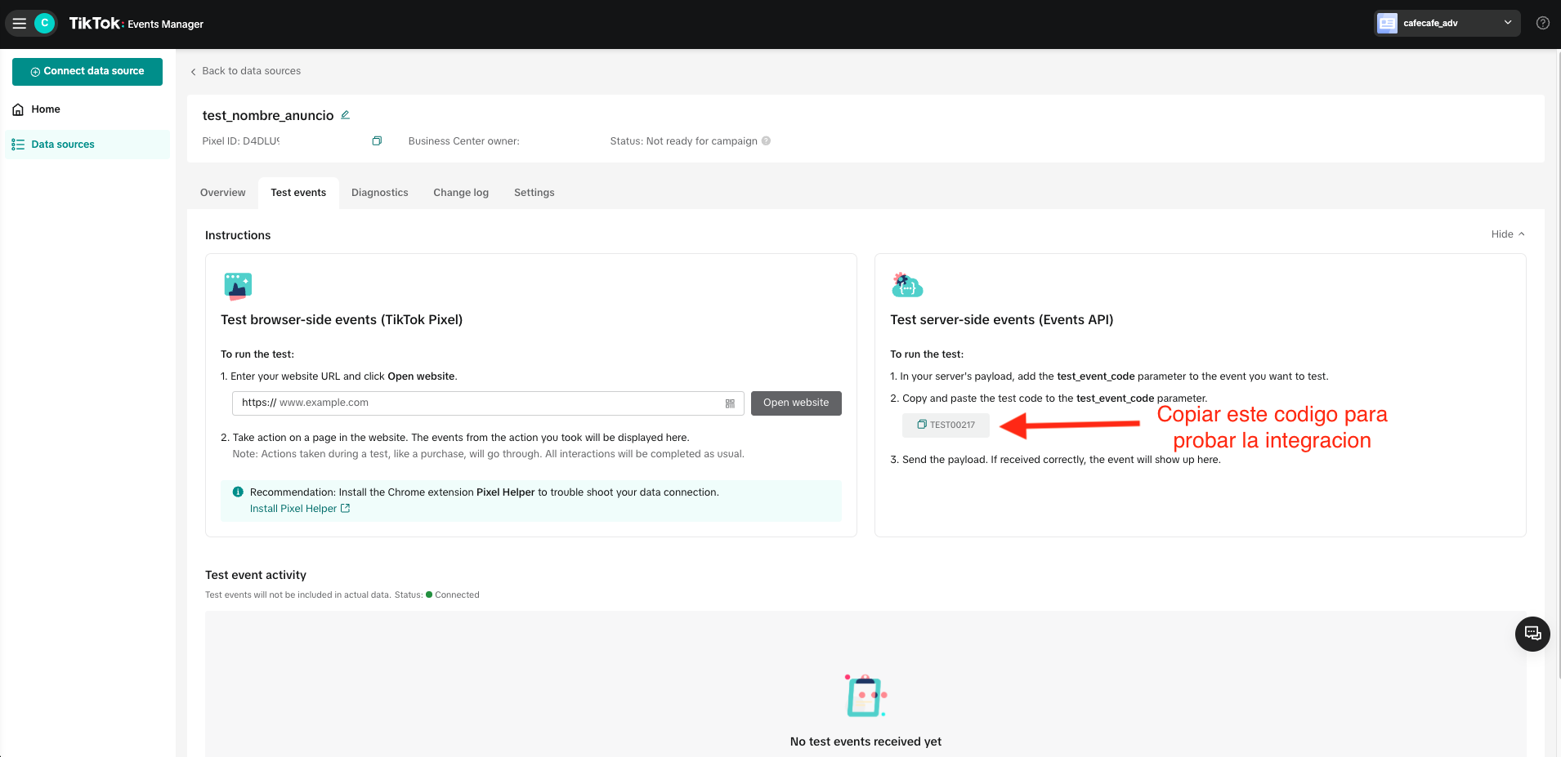Expand the cafecafe_adv account dropdown
Viewport: 1561px width, 757px height.
coord(1447,23)
